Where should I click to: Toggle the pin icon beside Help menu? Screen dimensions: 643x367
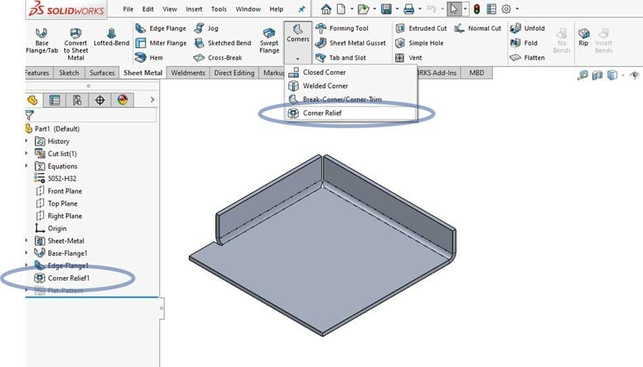[302, 9]
